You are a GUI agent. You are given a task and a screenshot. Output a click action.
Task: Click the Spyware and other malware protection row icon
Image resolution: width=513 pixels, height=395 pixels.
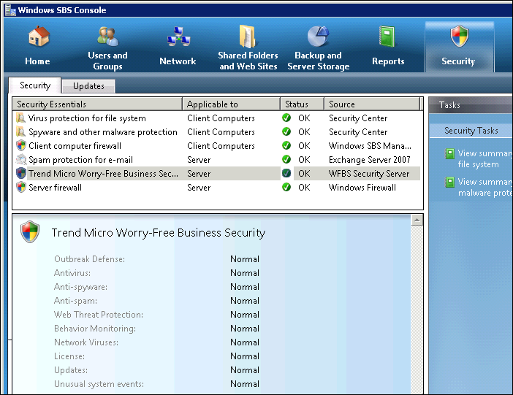[20, 131]
